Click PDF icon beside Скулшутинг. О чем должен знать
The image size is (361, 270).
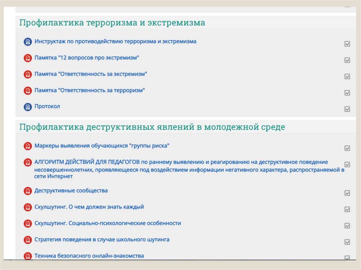pos(27,207)
